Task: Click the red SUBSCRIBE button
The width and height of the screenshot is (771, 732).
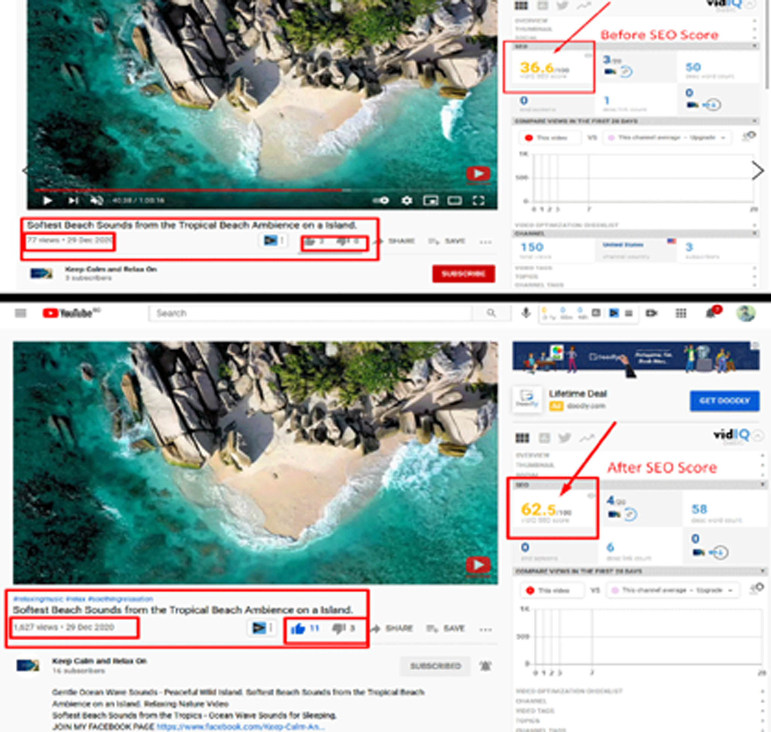Action: pos(464,274)
